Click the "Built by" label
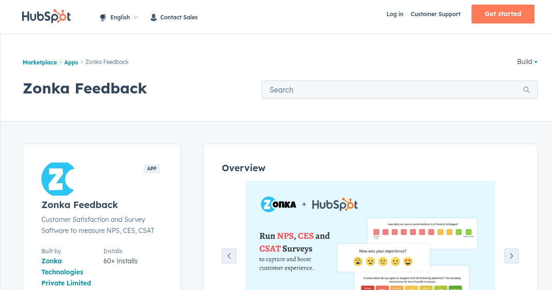 (x=51, y=251)
